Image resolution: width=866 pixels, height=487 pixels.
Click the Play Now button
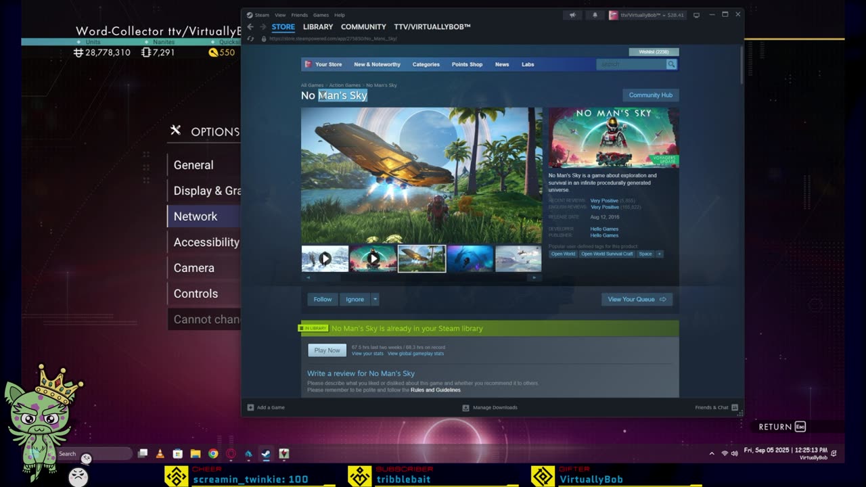point(327,350)
